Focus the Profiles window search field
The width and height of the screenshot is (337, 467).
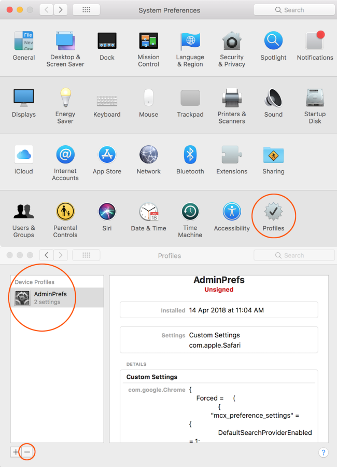pos(294,255)
